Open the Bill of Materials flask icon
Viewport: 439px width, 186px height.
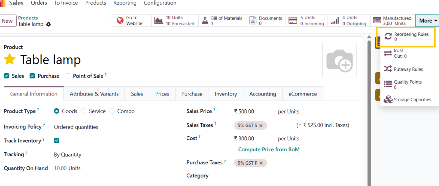(205, 21)
